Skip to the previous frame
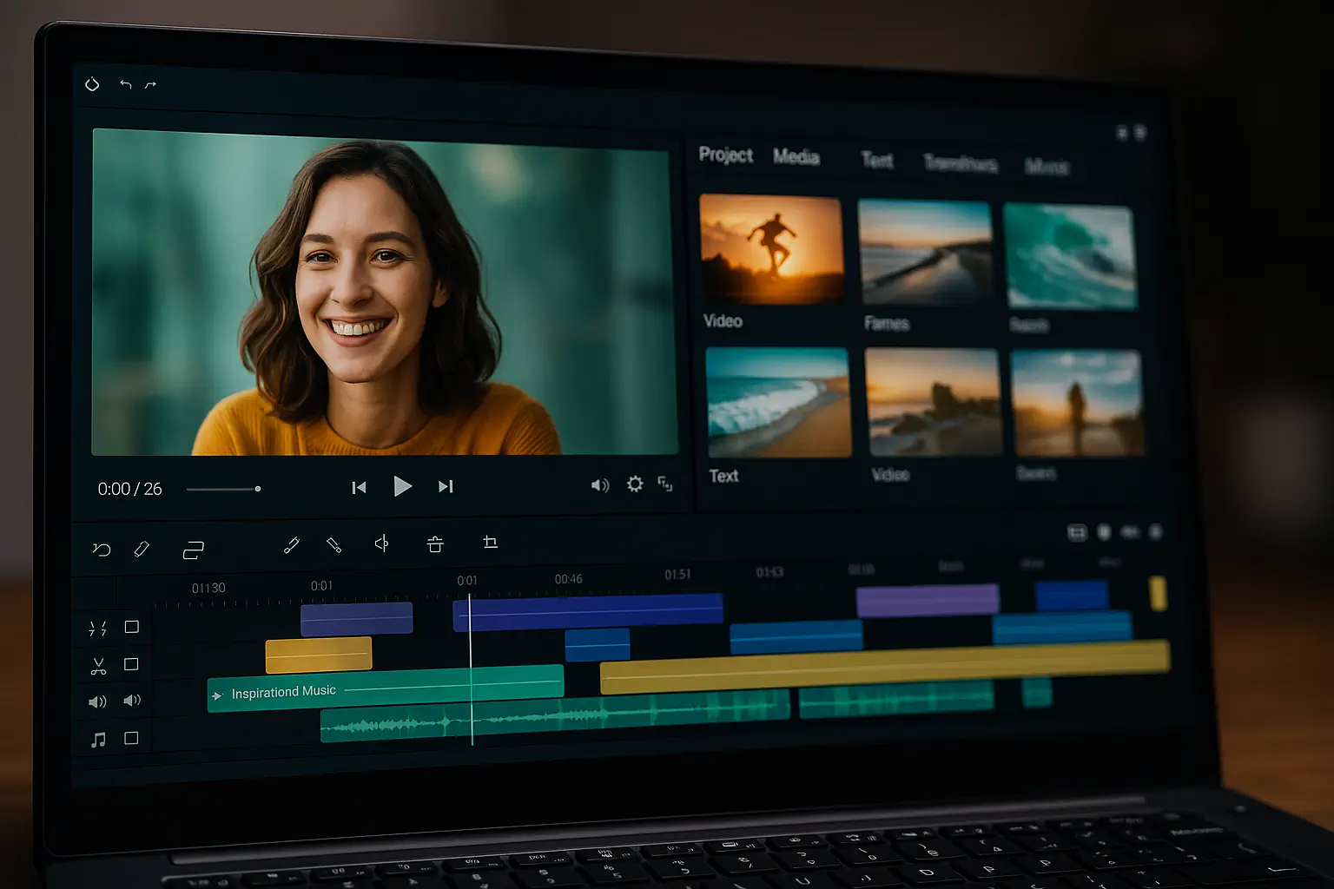 [359, 488]
